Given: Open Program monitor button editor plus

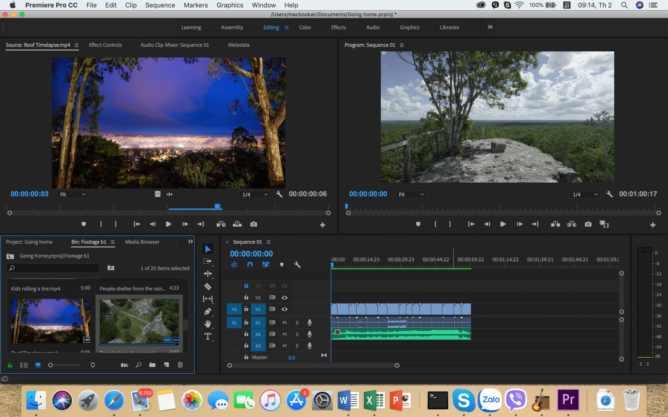Looking at the screenshot, I should (x=652, y=225).
